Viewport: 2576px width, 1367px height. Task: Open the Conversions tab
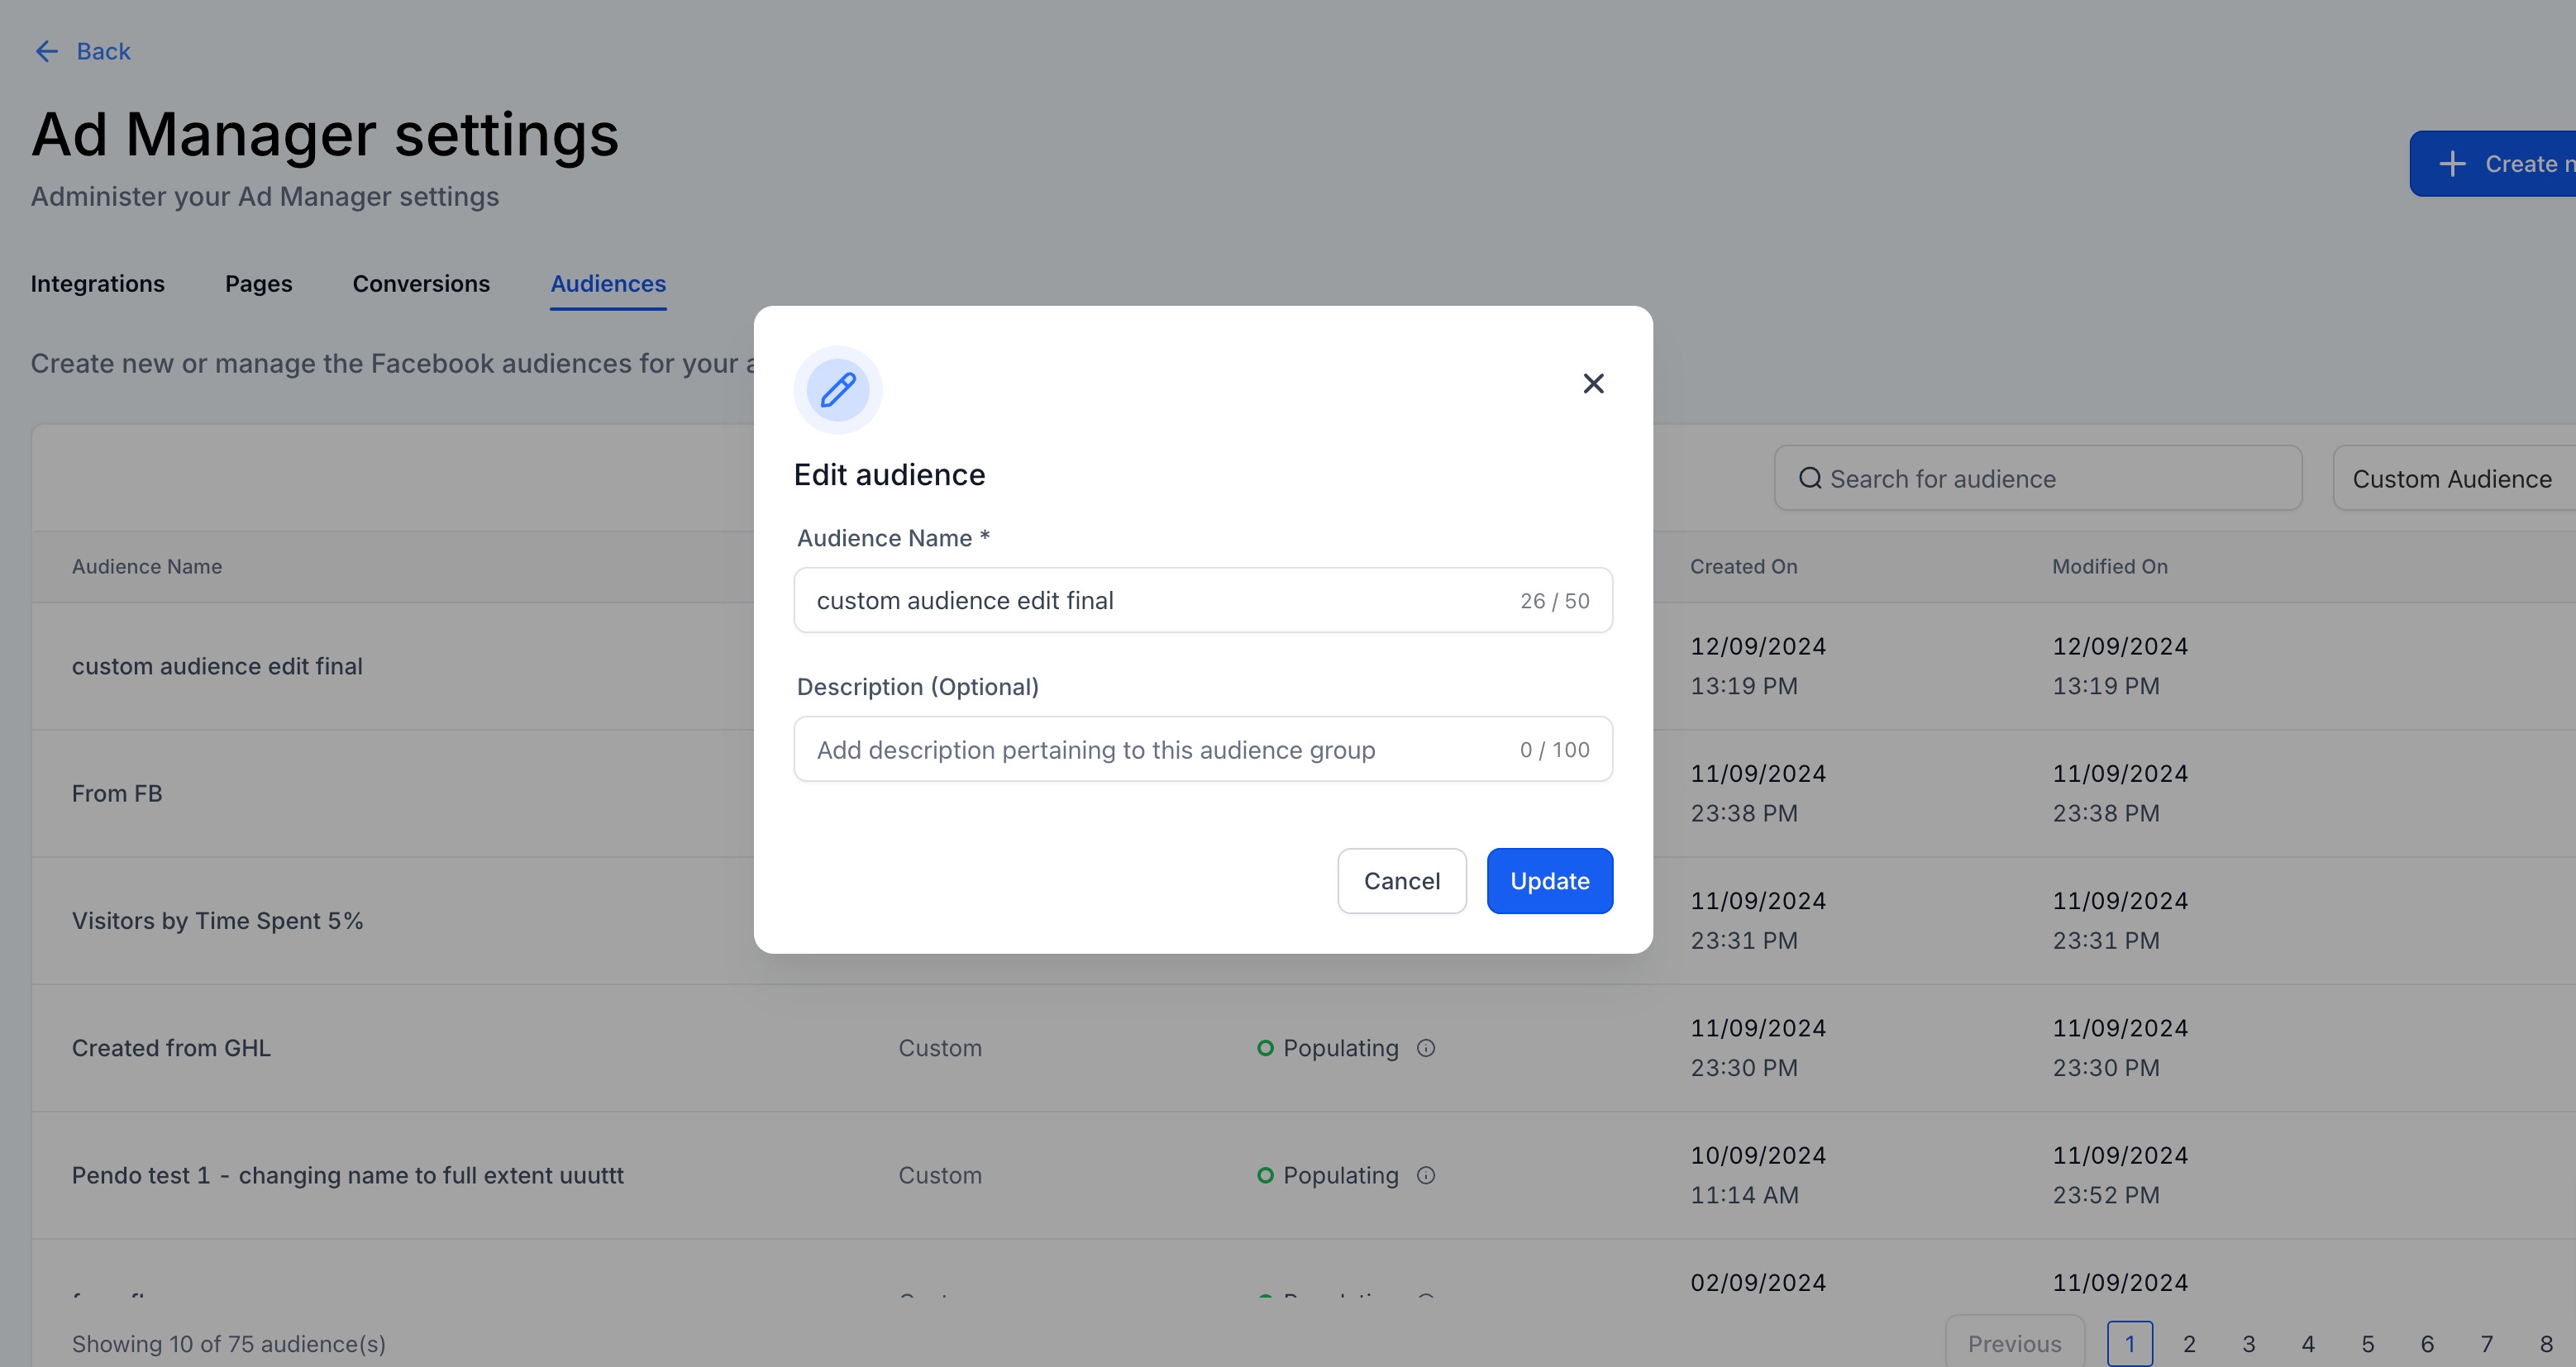coord(421,284)
